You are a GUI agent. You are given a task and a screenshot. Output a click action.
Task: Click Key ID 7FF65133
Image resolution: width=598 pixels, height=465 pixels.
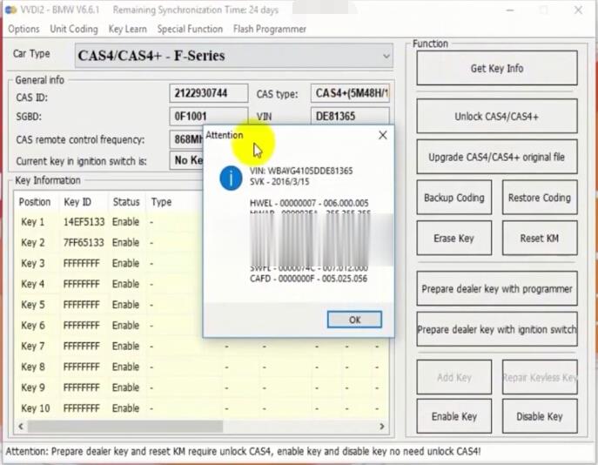(84, 243)
